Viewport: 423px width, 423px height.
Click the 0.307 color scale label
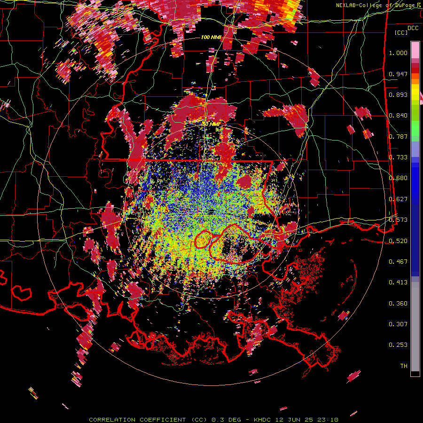pyautogui.click(x=398, y=324)
